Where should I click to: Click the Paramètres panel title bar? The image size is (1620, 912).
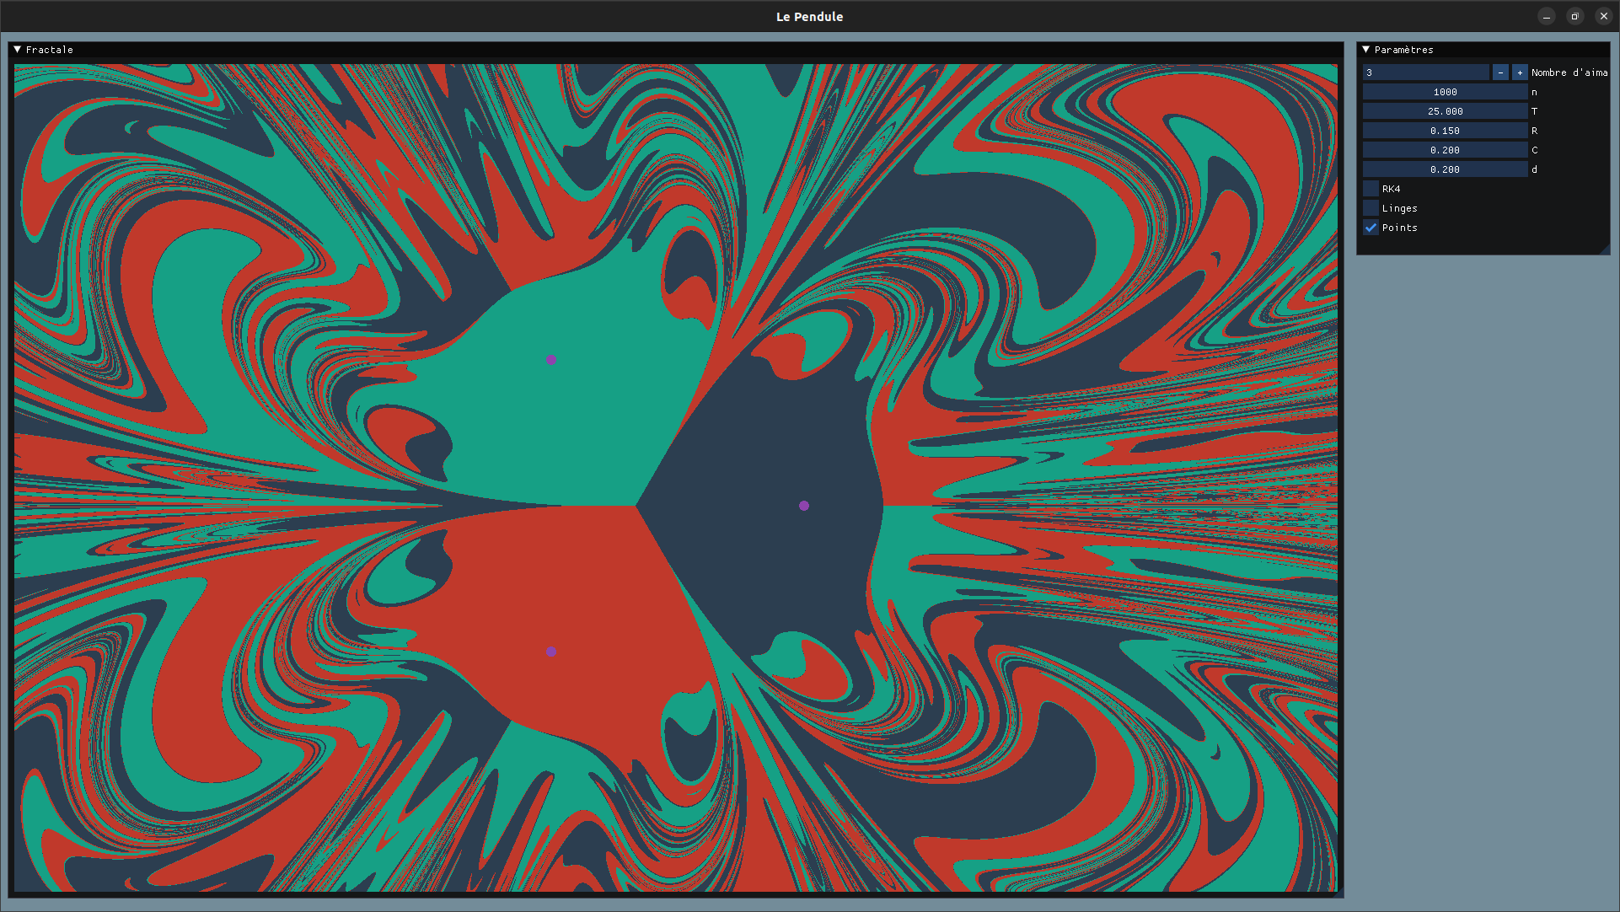[1483, 50]
